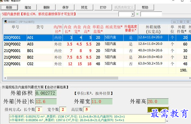
Task: Close the inner edit window
Action: [188, 22]
